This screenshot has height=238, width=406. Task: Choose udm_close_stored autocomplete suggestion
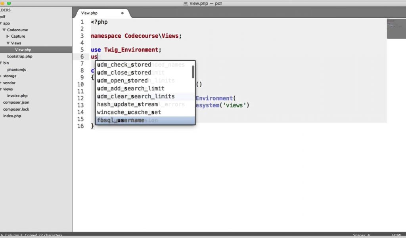(145, 73)
